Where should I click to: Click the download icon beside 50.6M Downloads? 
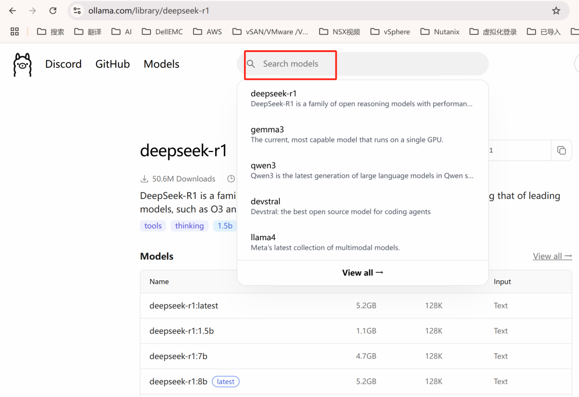(144, 179)
